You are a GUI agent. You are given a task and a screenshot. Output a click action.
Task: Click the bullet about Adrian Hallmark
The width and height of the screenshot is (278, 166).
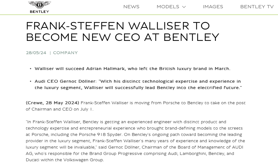click(132, 69)
